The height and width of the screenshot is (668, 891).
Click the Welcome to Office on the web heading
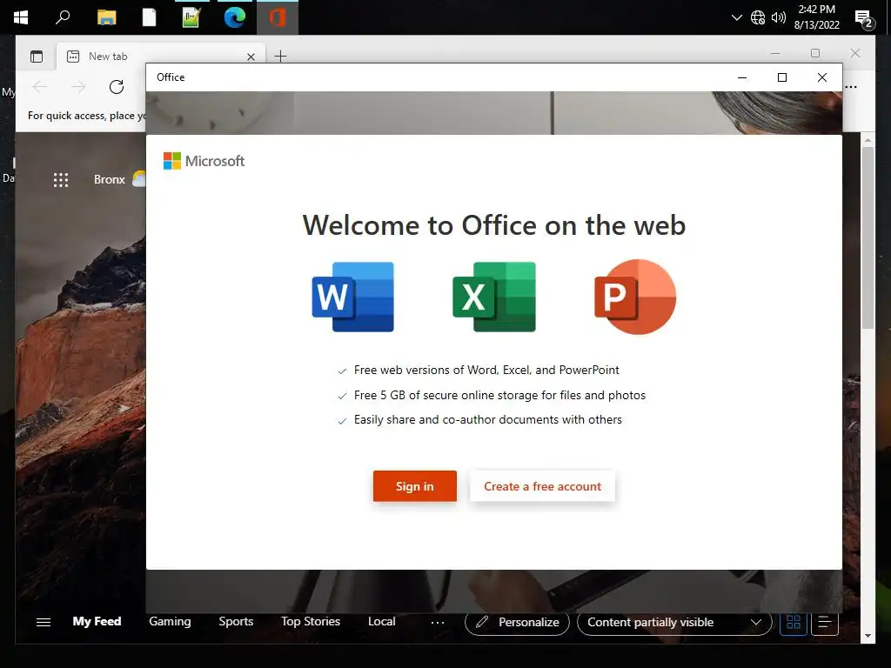tap(494, 225)
